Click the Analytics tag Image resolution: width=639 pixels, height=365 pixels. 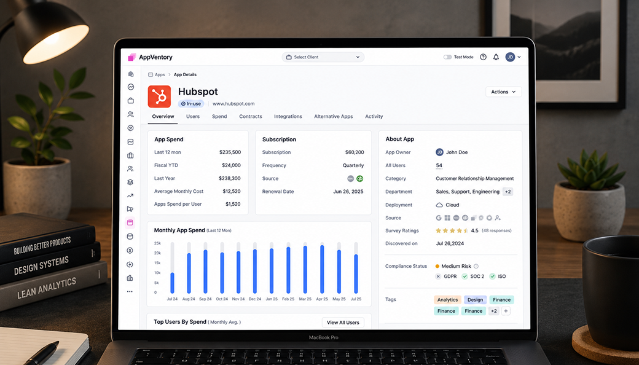[x=447, y=300]
